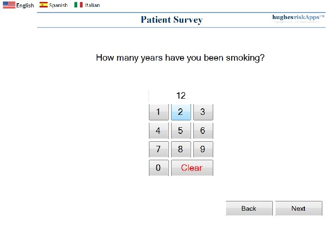Tap keypad digit 4

tap(159, 131)
